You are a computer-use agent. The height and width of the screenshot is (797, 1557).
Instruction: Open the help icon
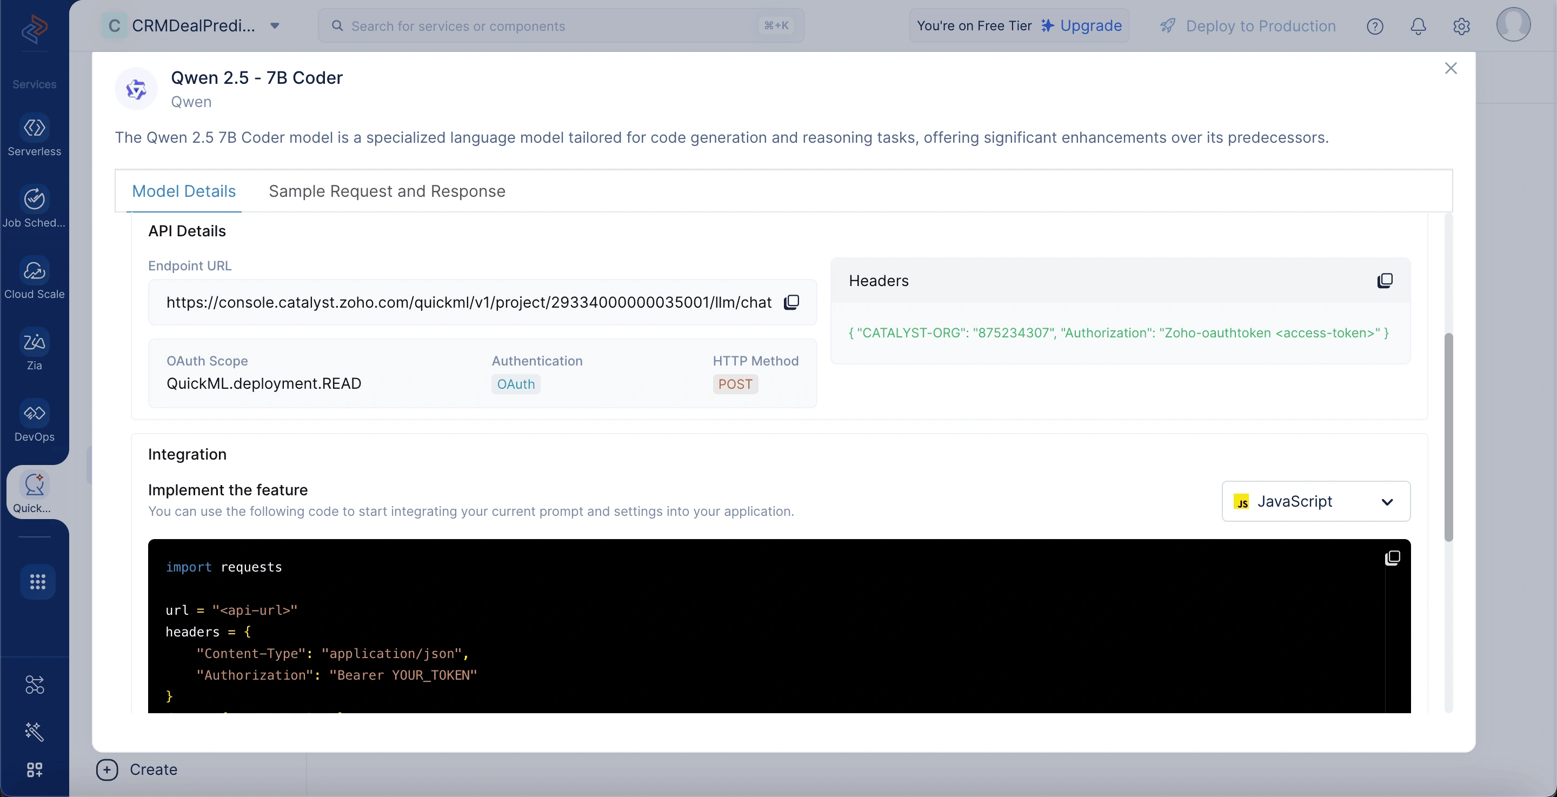click(x=1375, y=26)
